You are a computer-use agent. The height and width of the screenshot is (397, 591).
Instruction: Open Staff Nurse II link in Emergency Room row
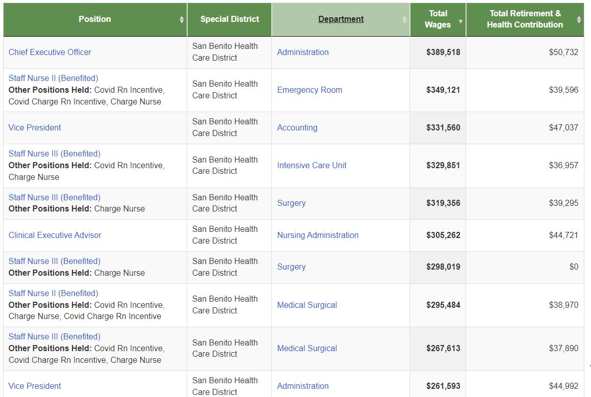(x=54, y=78)
